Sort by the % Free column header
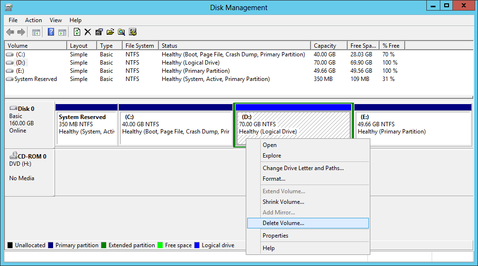 (392, 46)
